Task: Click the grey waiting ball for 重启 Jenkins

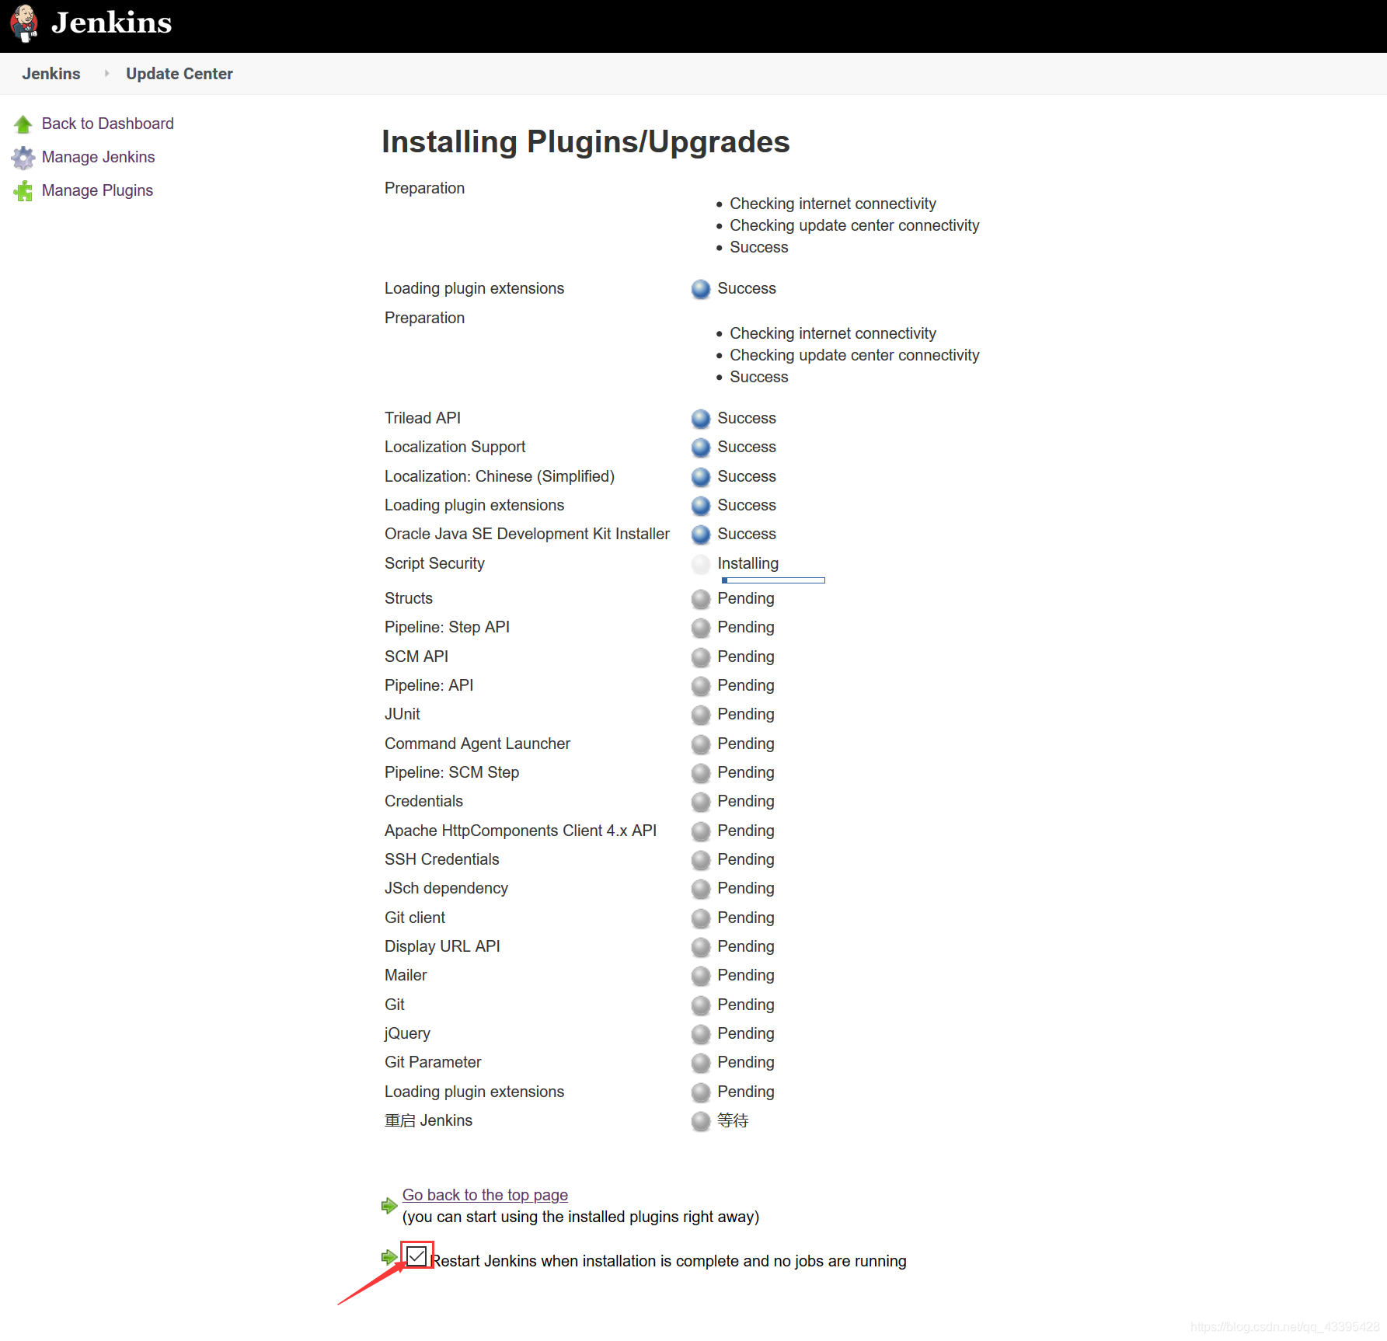Action: [x=701, y=1121]
